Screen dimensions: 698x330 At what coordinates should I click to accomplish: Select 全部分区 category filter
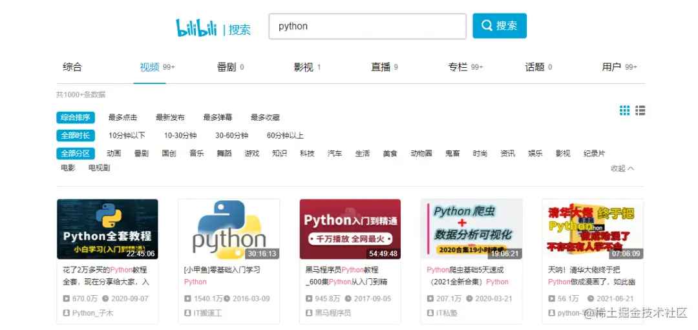click(76, 154)
